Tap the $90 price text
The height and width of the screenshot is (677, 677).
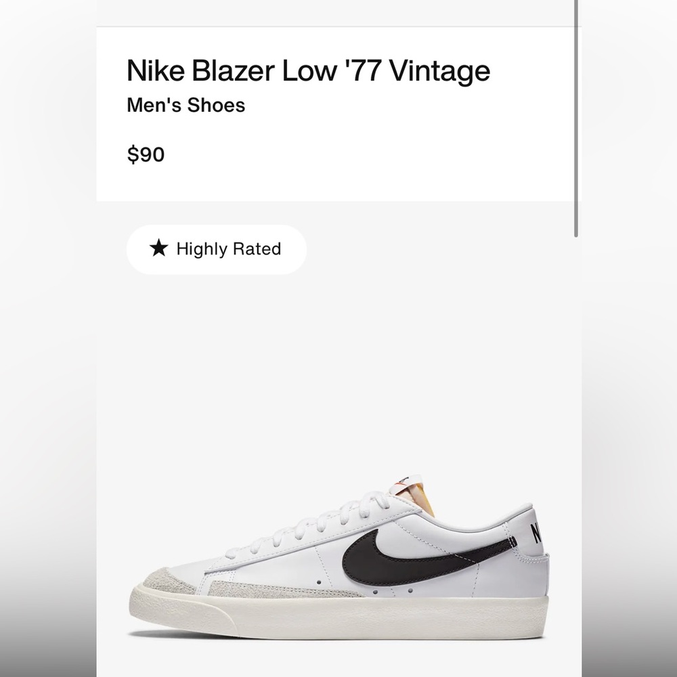[x=146, y=154]
